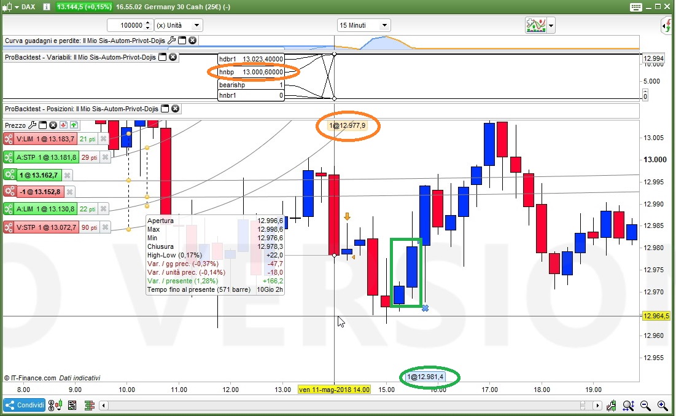Open wrench settings for Curva guadagni e perdite
This screenshot has width=676, height=416.
click(x=171, y=40)
